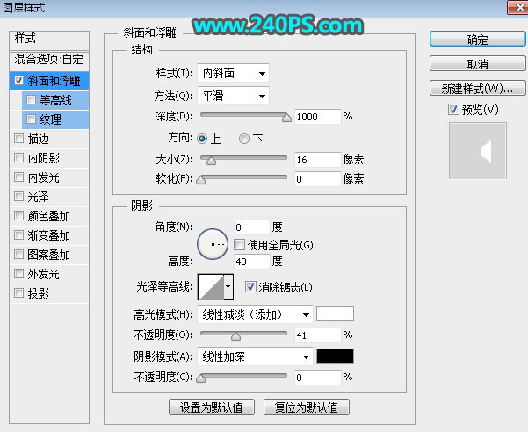528x432 pixels.
Task: Expand the 高光模式 blend mode dropdown
Action: (256, 314)
